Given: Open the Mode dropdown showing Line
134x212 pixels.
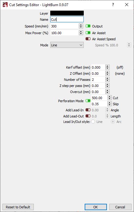Looking at the screenshot, I should [67, 45].
